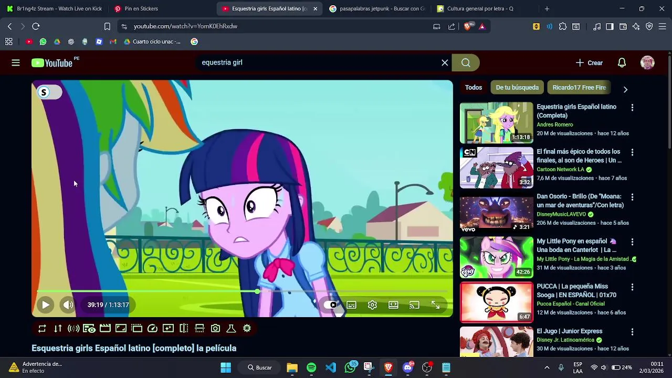The width and height of the screenshot is (672, 378).
Task: Take a video screenshot with camera icon
Action: (x=215, y=328)
